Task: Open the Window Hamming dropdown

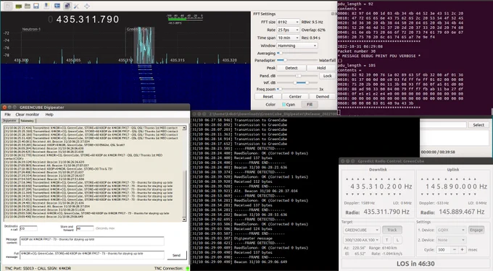Action: [x=297, y=46]
